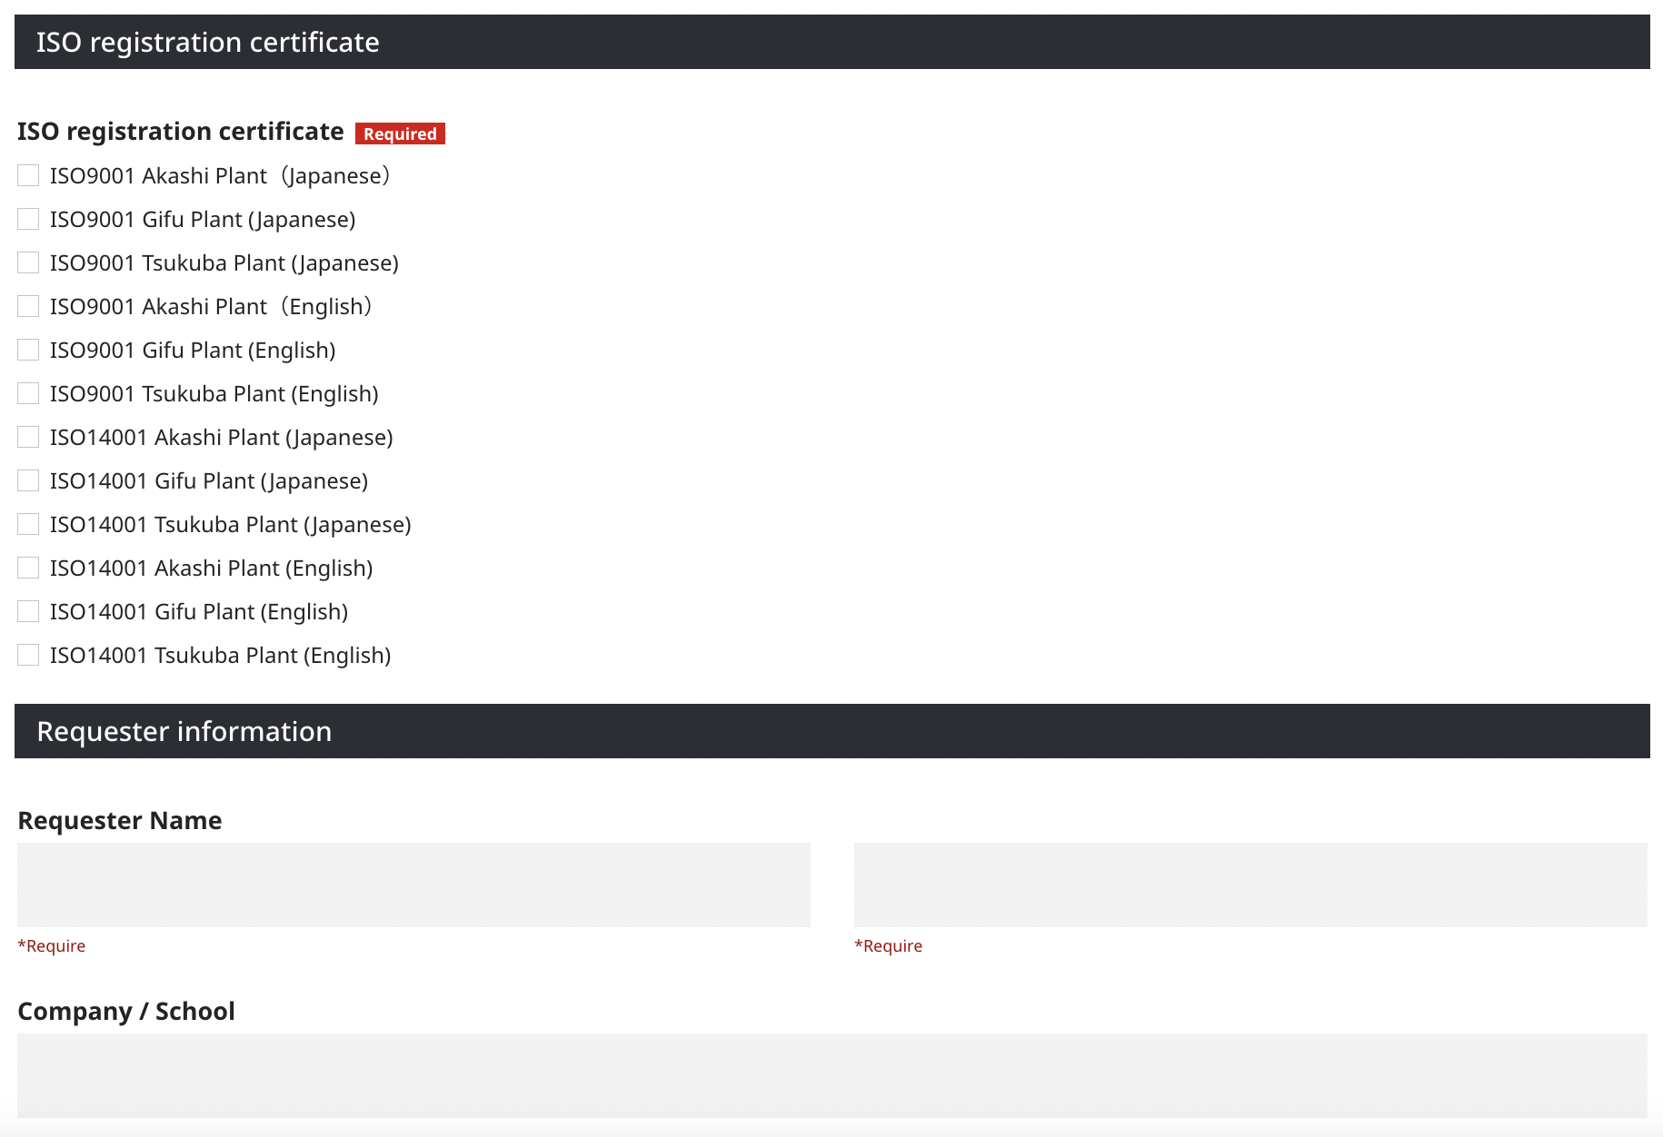
Task: Select ISO14001 Tsukuba Plant (Japanese) certificate
Action: pos(27,523)
